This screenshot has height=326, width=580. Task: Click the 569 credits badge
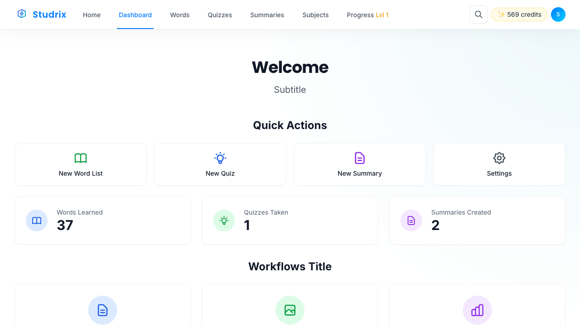pos(519,14)
